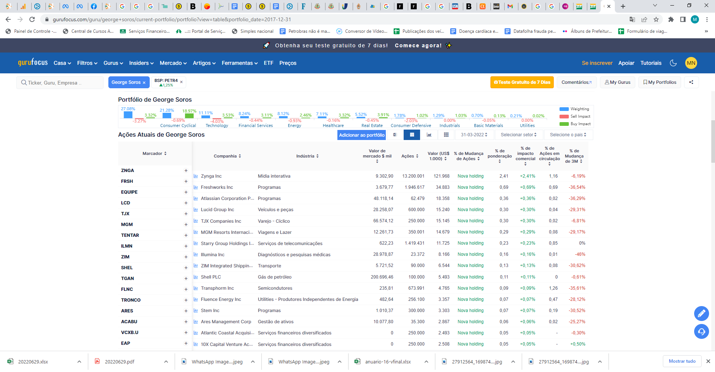
Task: Click the Adicionar ao portfólio button
Action: (362, 135)
